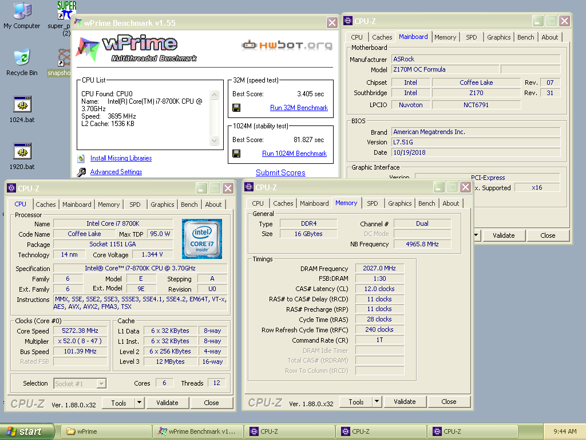
Task: Click CPU-Z title icon of Memory window
Action: [249, 187]
